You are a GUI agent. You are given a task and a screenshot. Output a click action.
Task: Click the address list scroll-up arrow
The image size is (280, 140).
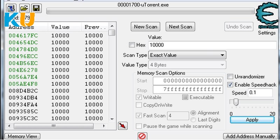click(x=112, y=26)
